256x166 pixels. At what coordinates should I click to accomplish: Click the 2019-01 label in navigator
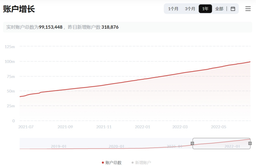click(59, 146)
